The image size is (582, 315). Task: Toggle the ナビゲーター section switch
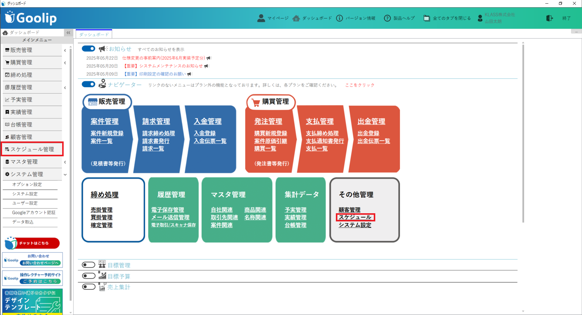coord(89,84)
